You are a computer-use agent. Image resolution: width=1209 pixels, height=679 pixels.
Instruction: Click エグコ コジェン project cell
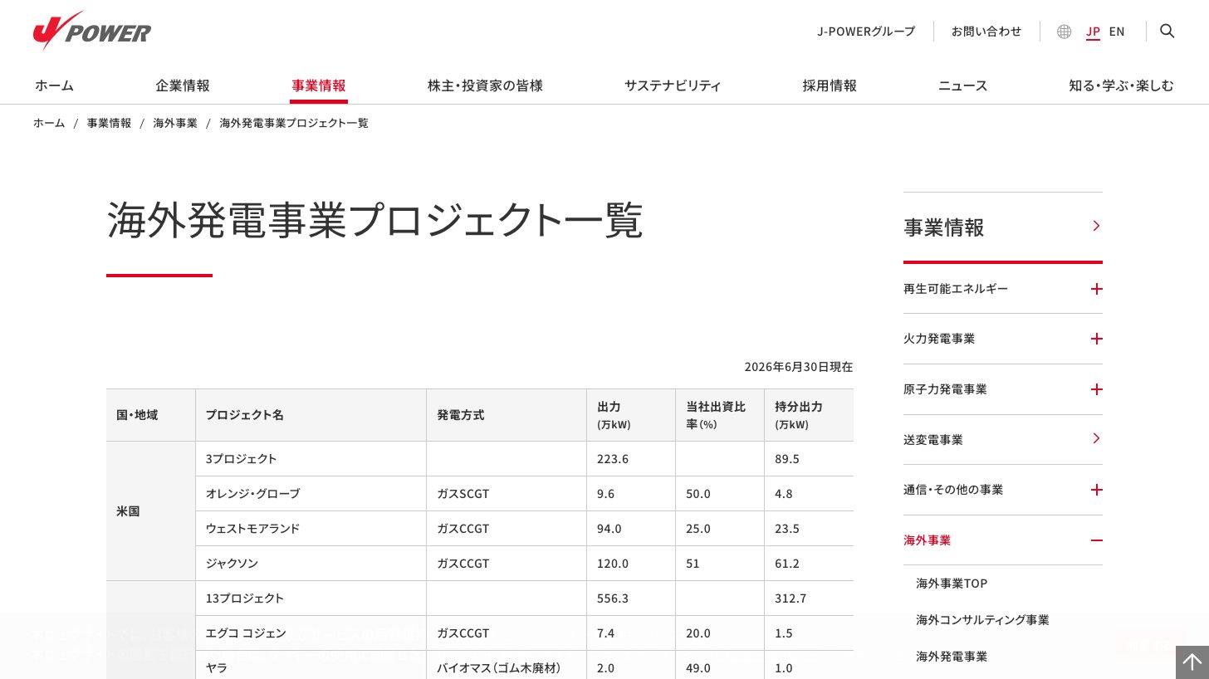pos(311,633)
